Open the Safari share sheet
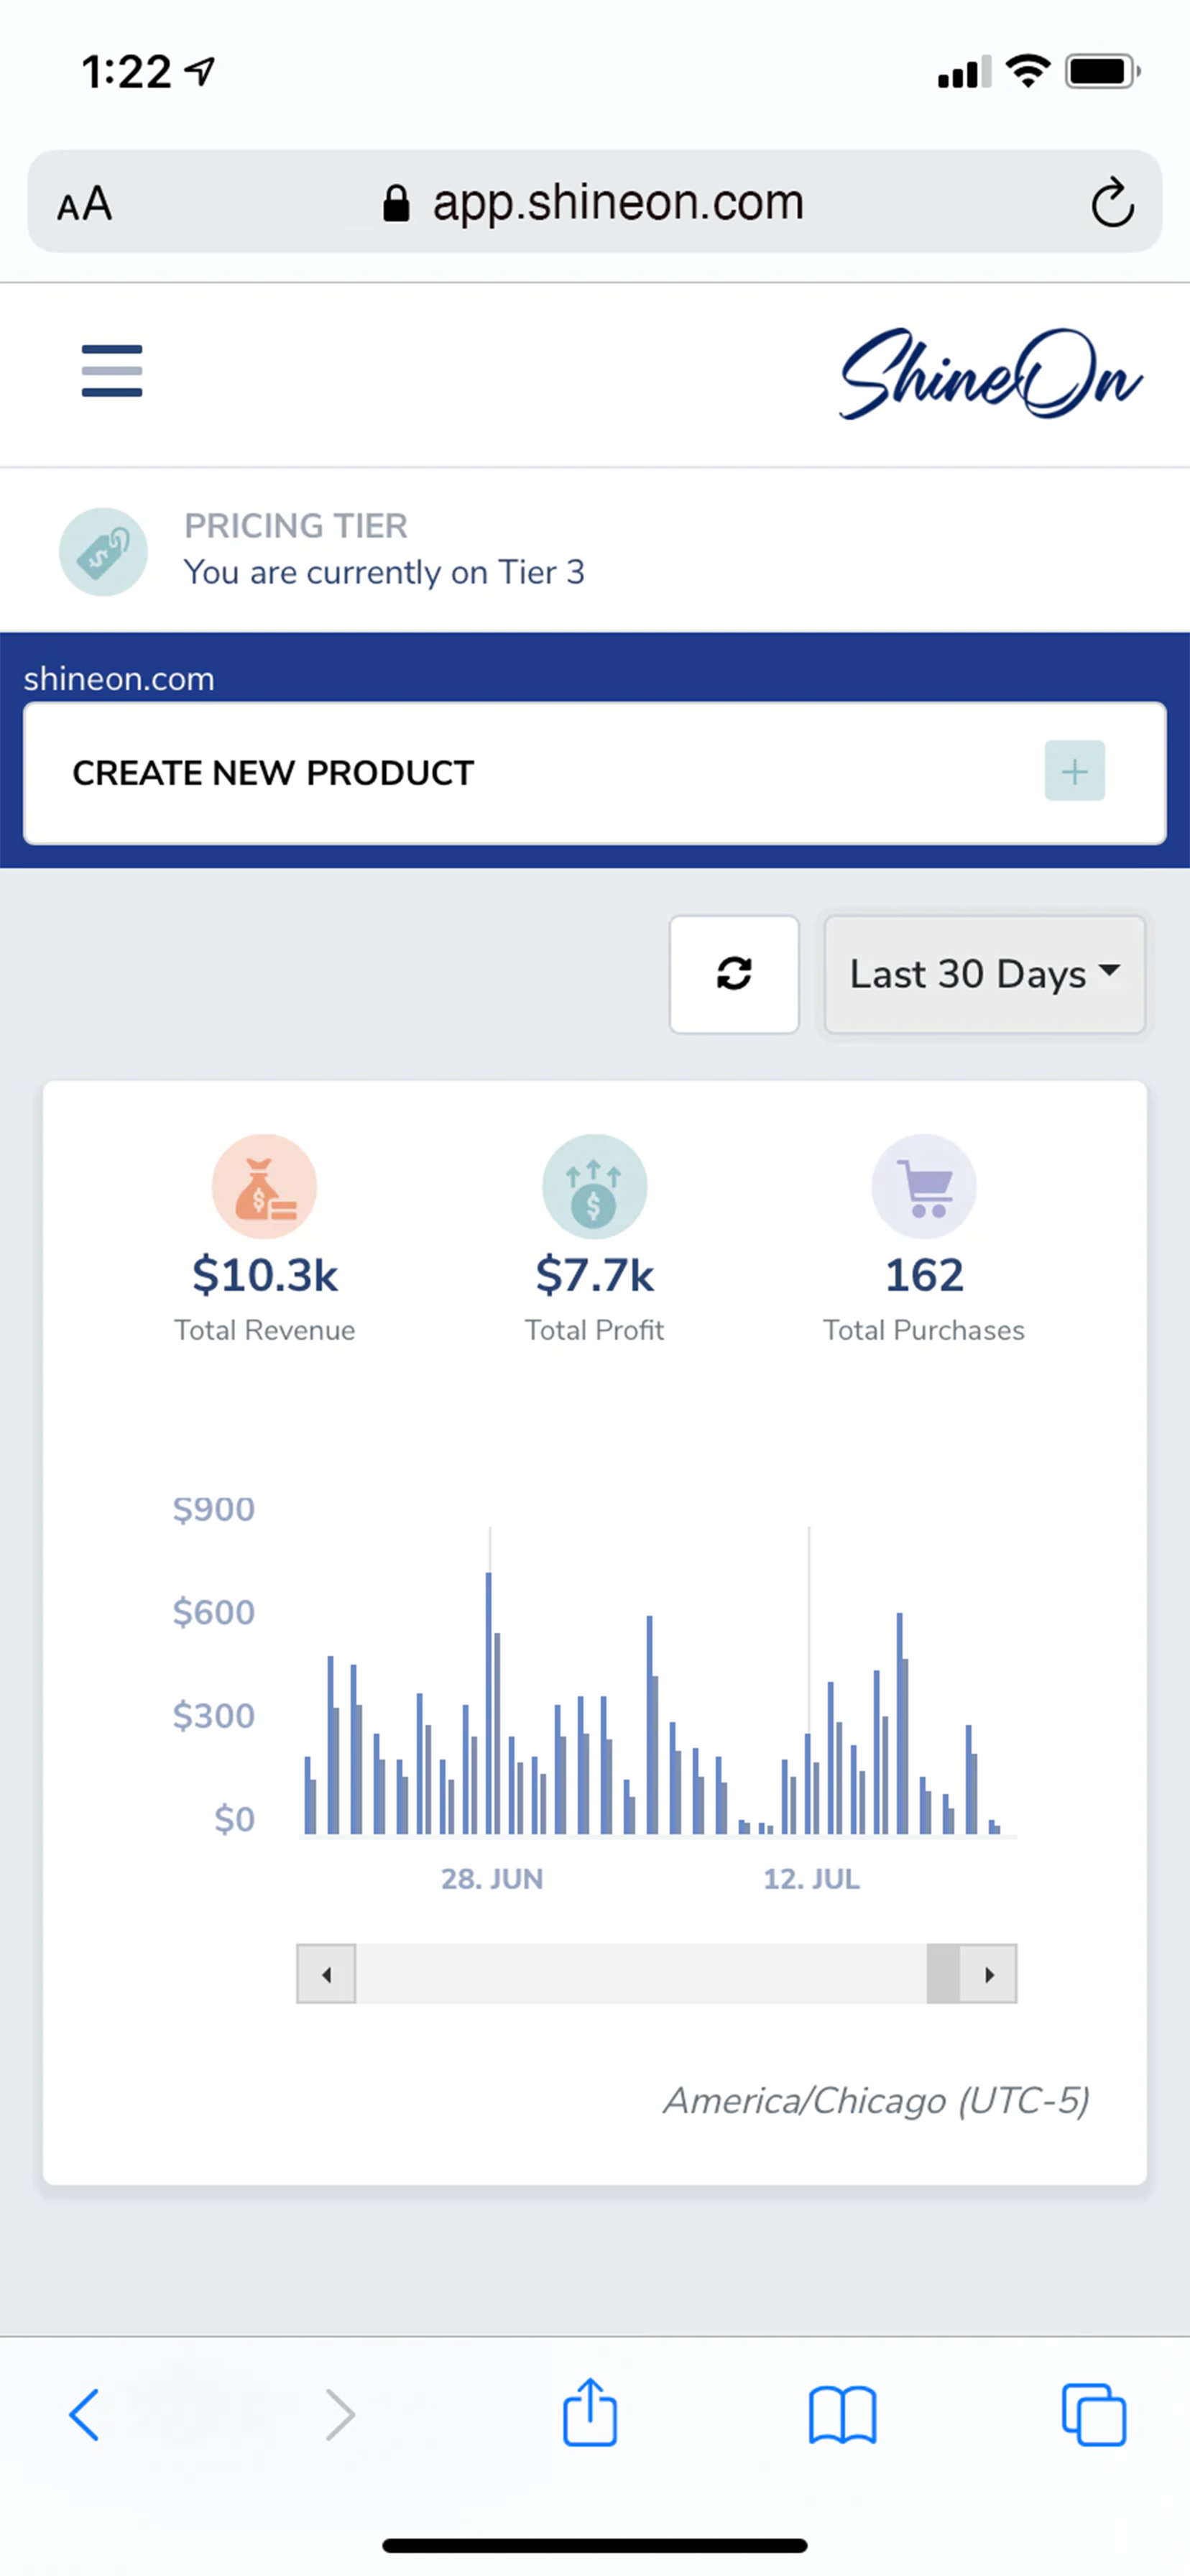The height and width of the screenshot is (2576, 1190). [590, 2415]
